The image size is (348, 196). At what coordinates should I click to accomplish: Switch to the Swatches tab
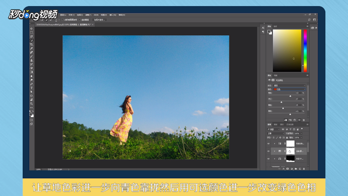pyautogui.click(x=275, y=26)
